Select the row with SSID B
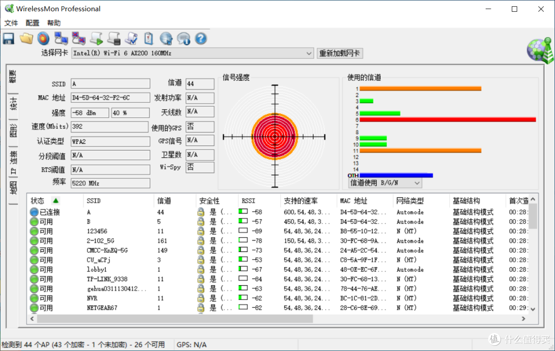Viewport: 555px width, 351px height. (279, 221)
